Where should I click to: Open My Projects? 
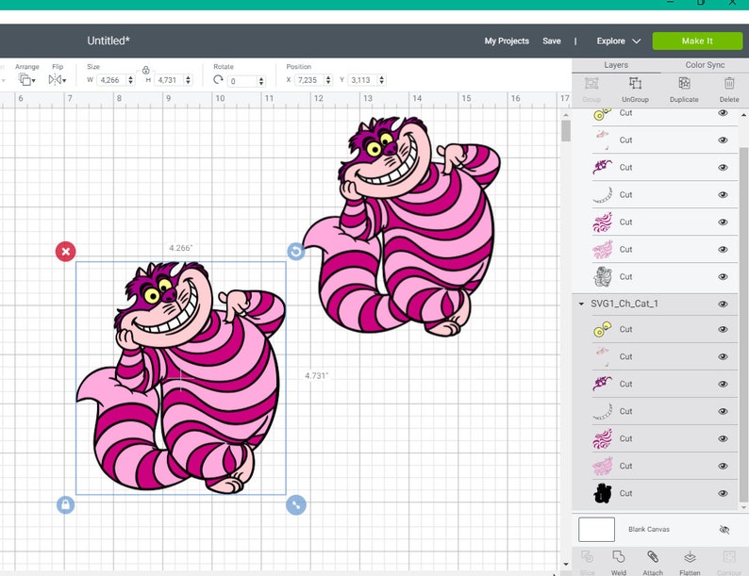click(x=507, y=41)
